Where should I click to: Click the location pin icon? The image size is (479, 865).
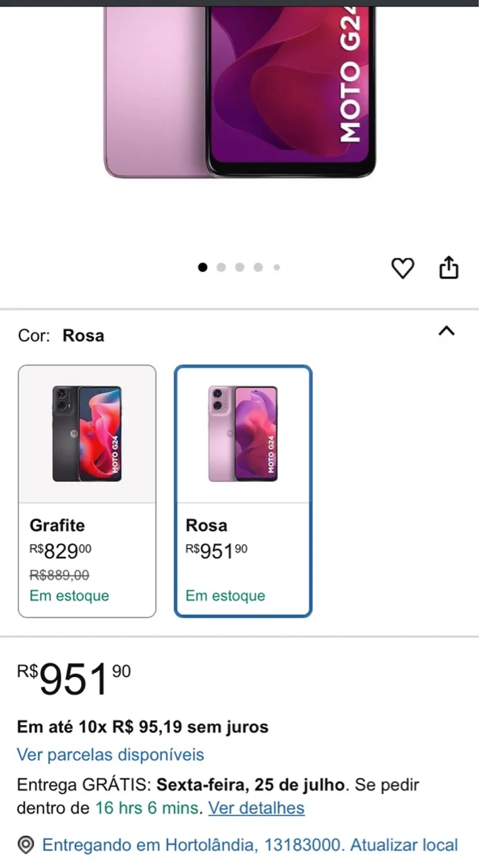point(26,845)
